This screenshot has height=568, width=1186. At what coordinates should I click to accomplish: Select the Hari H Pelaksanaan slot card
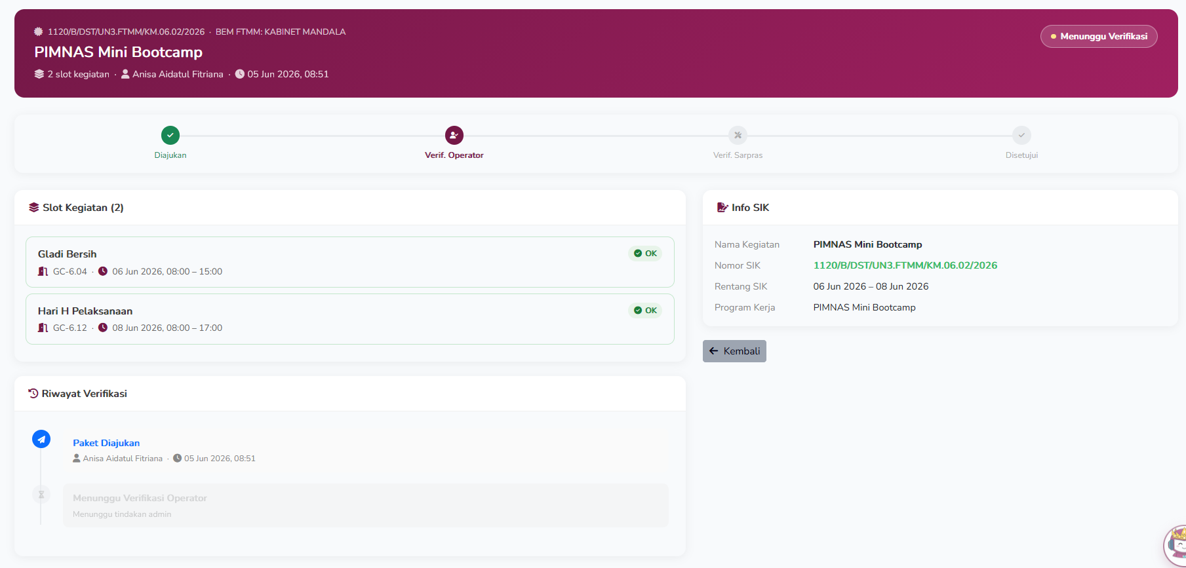pos(350,319)
